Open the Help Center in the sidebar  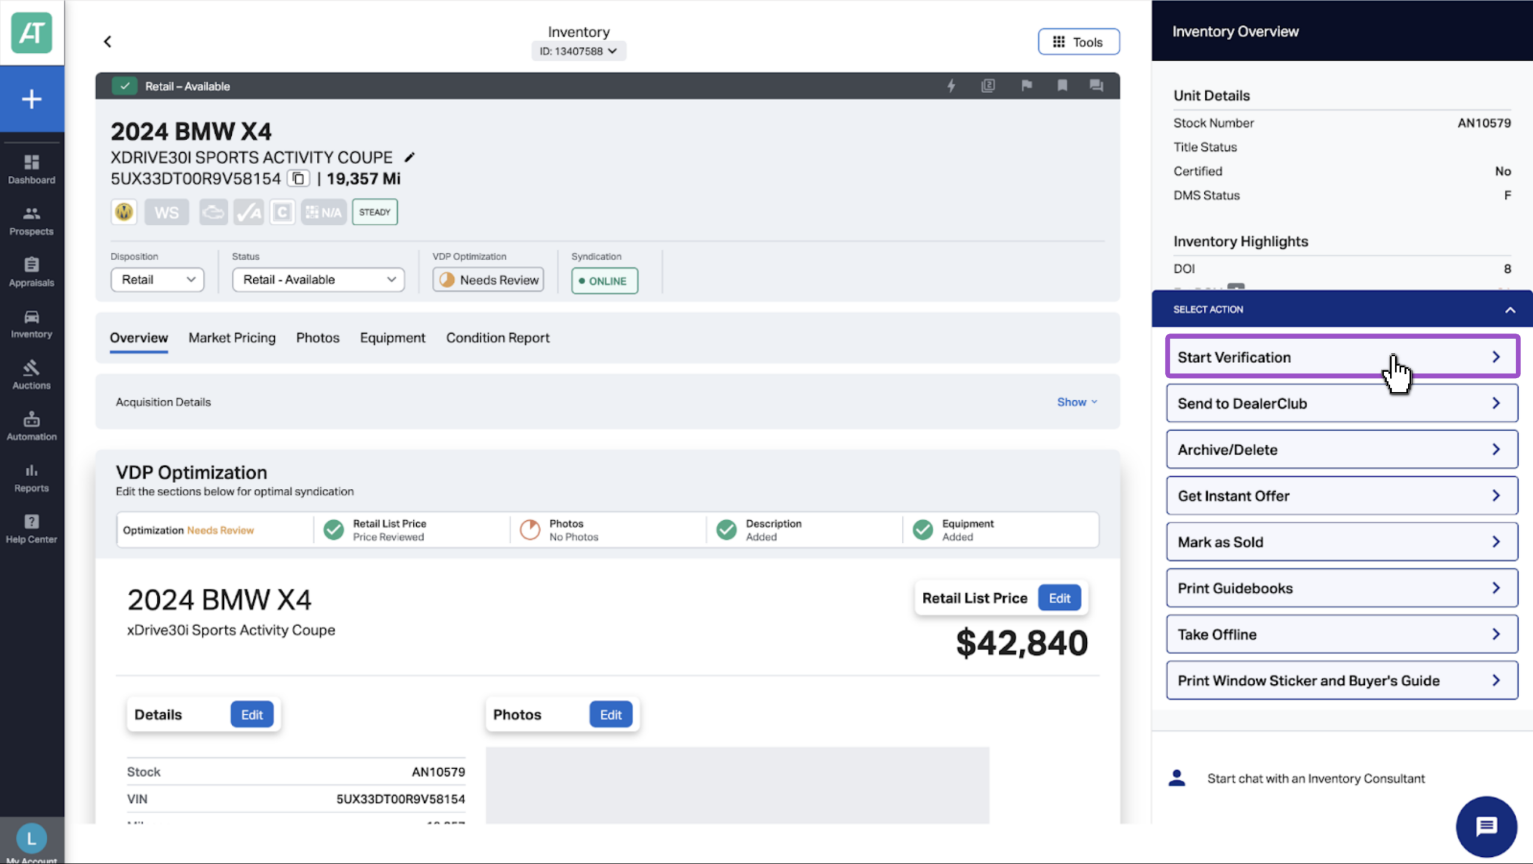[x=32, y=530]
